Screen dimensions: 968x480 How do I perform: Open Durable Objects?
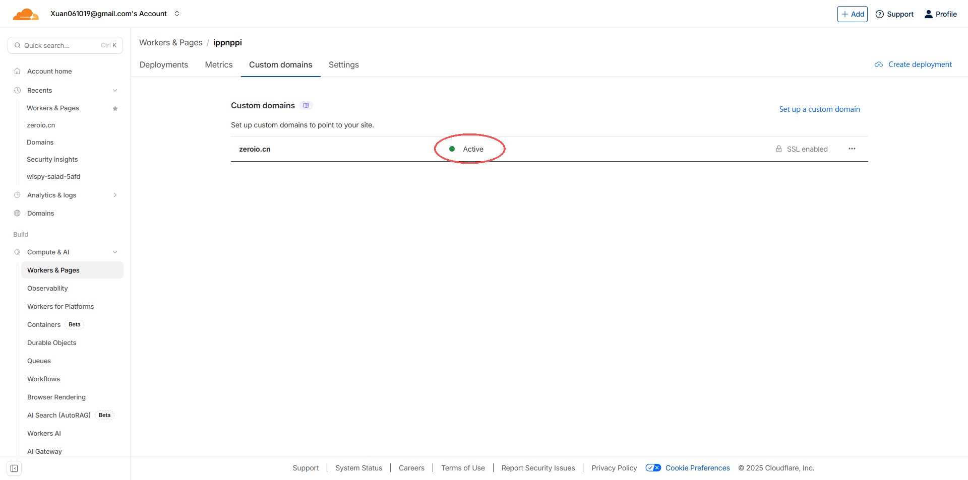(52, 342)
